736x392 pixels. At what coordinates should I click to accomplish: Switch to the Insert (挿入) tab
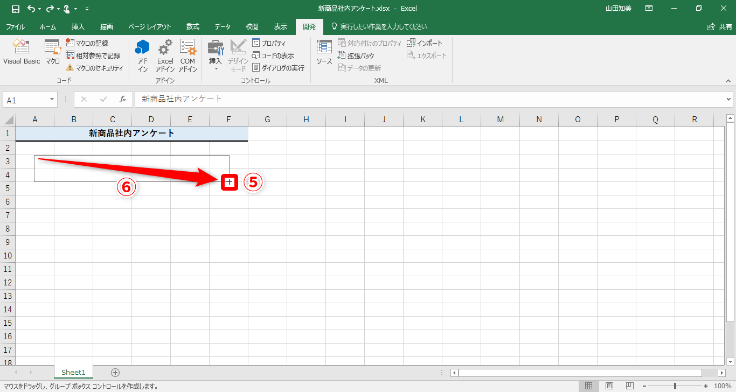pos(78,26)
